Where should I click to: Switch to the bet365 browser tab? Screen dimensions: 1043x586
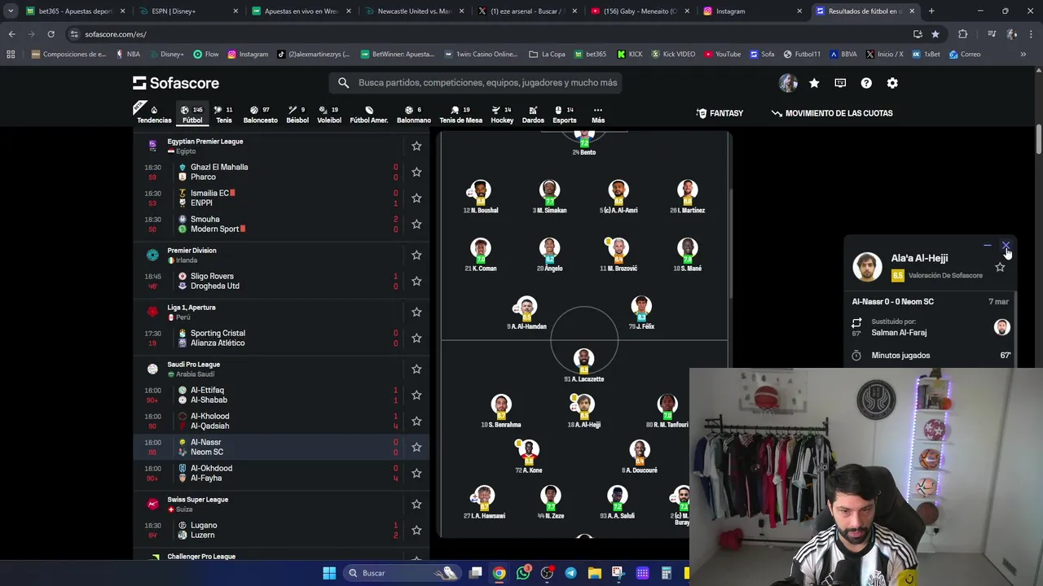pos(75,11)
